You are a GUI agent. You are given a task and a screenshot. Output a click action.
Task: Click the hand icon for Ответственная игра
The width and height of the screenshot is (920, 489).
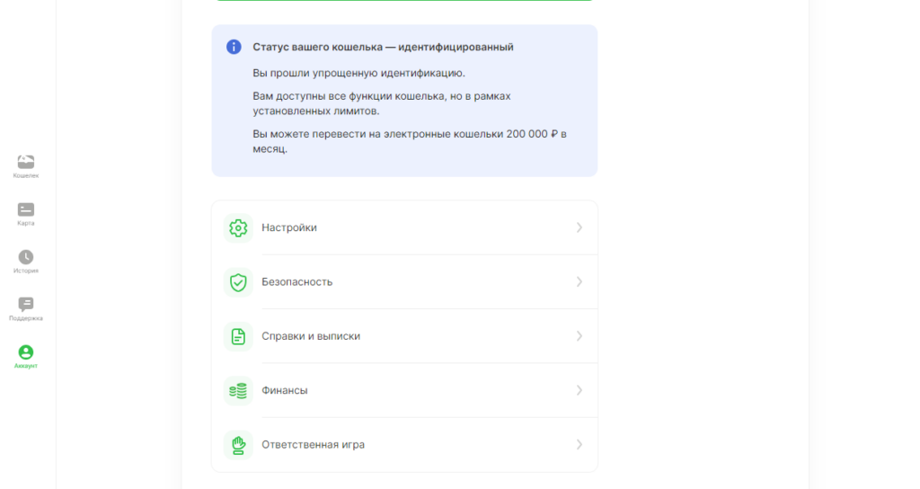coord(238,445)
